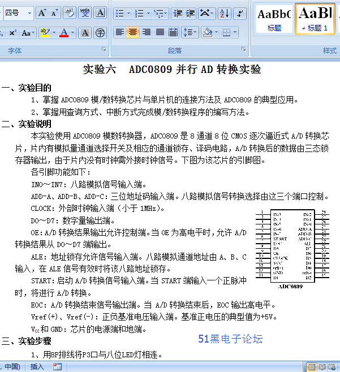Viewport: 340px width, 372px height.
Task: Apply the 标题 style
Action: [274, 19]
